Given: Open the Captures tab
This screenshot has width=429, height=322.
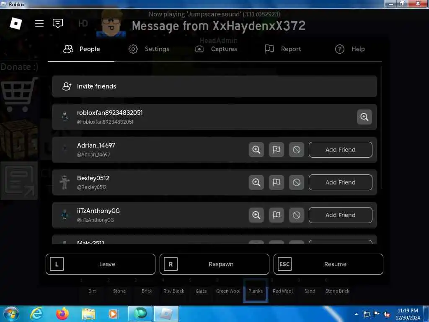Looking at the screenshot, I should [216, 49].
